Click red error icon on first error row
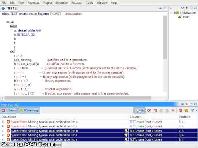 pos(8,122)
